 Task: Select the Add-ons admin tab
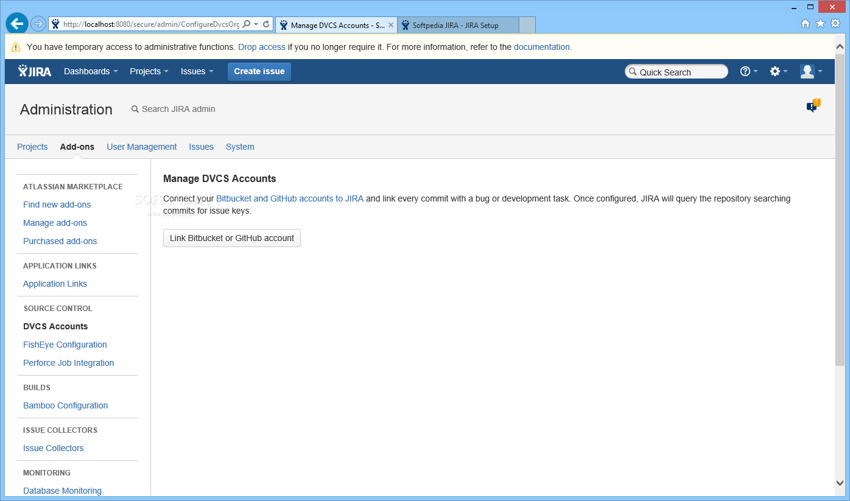77,147
